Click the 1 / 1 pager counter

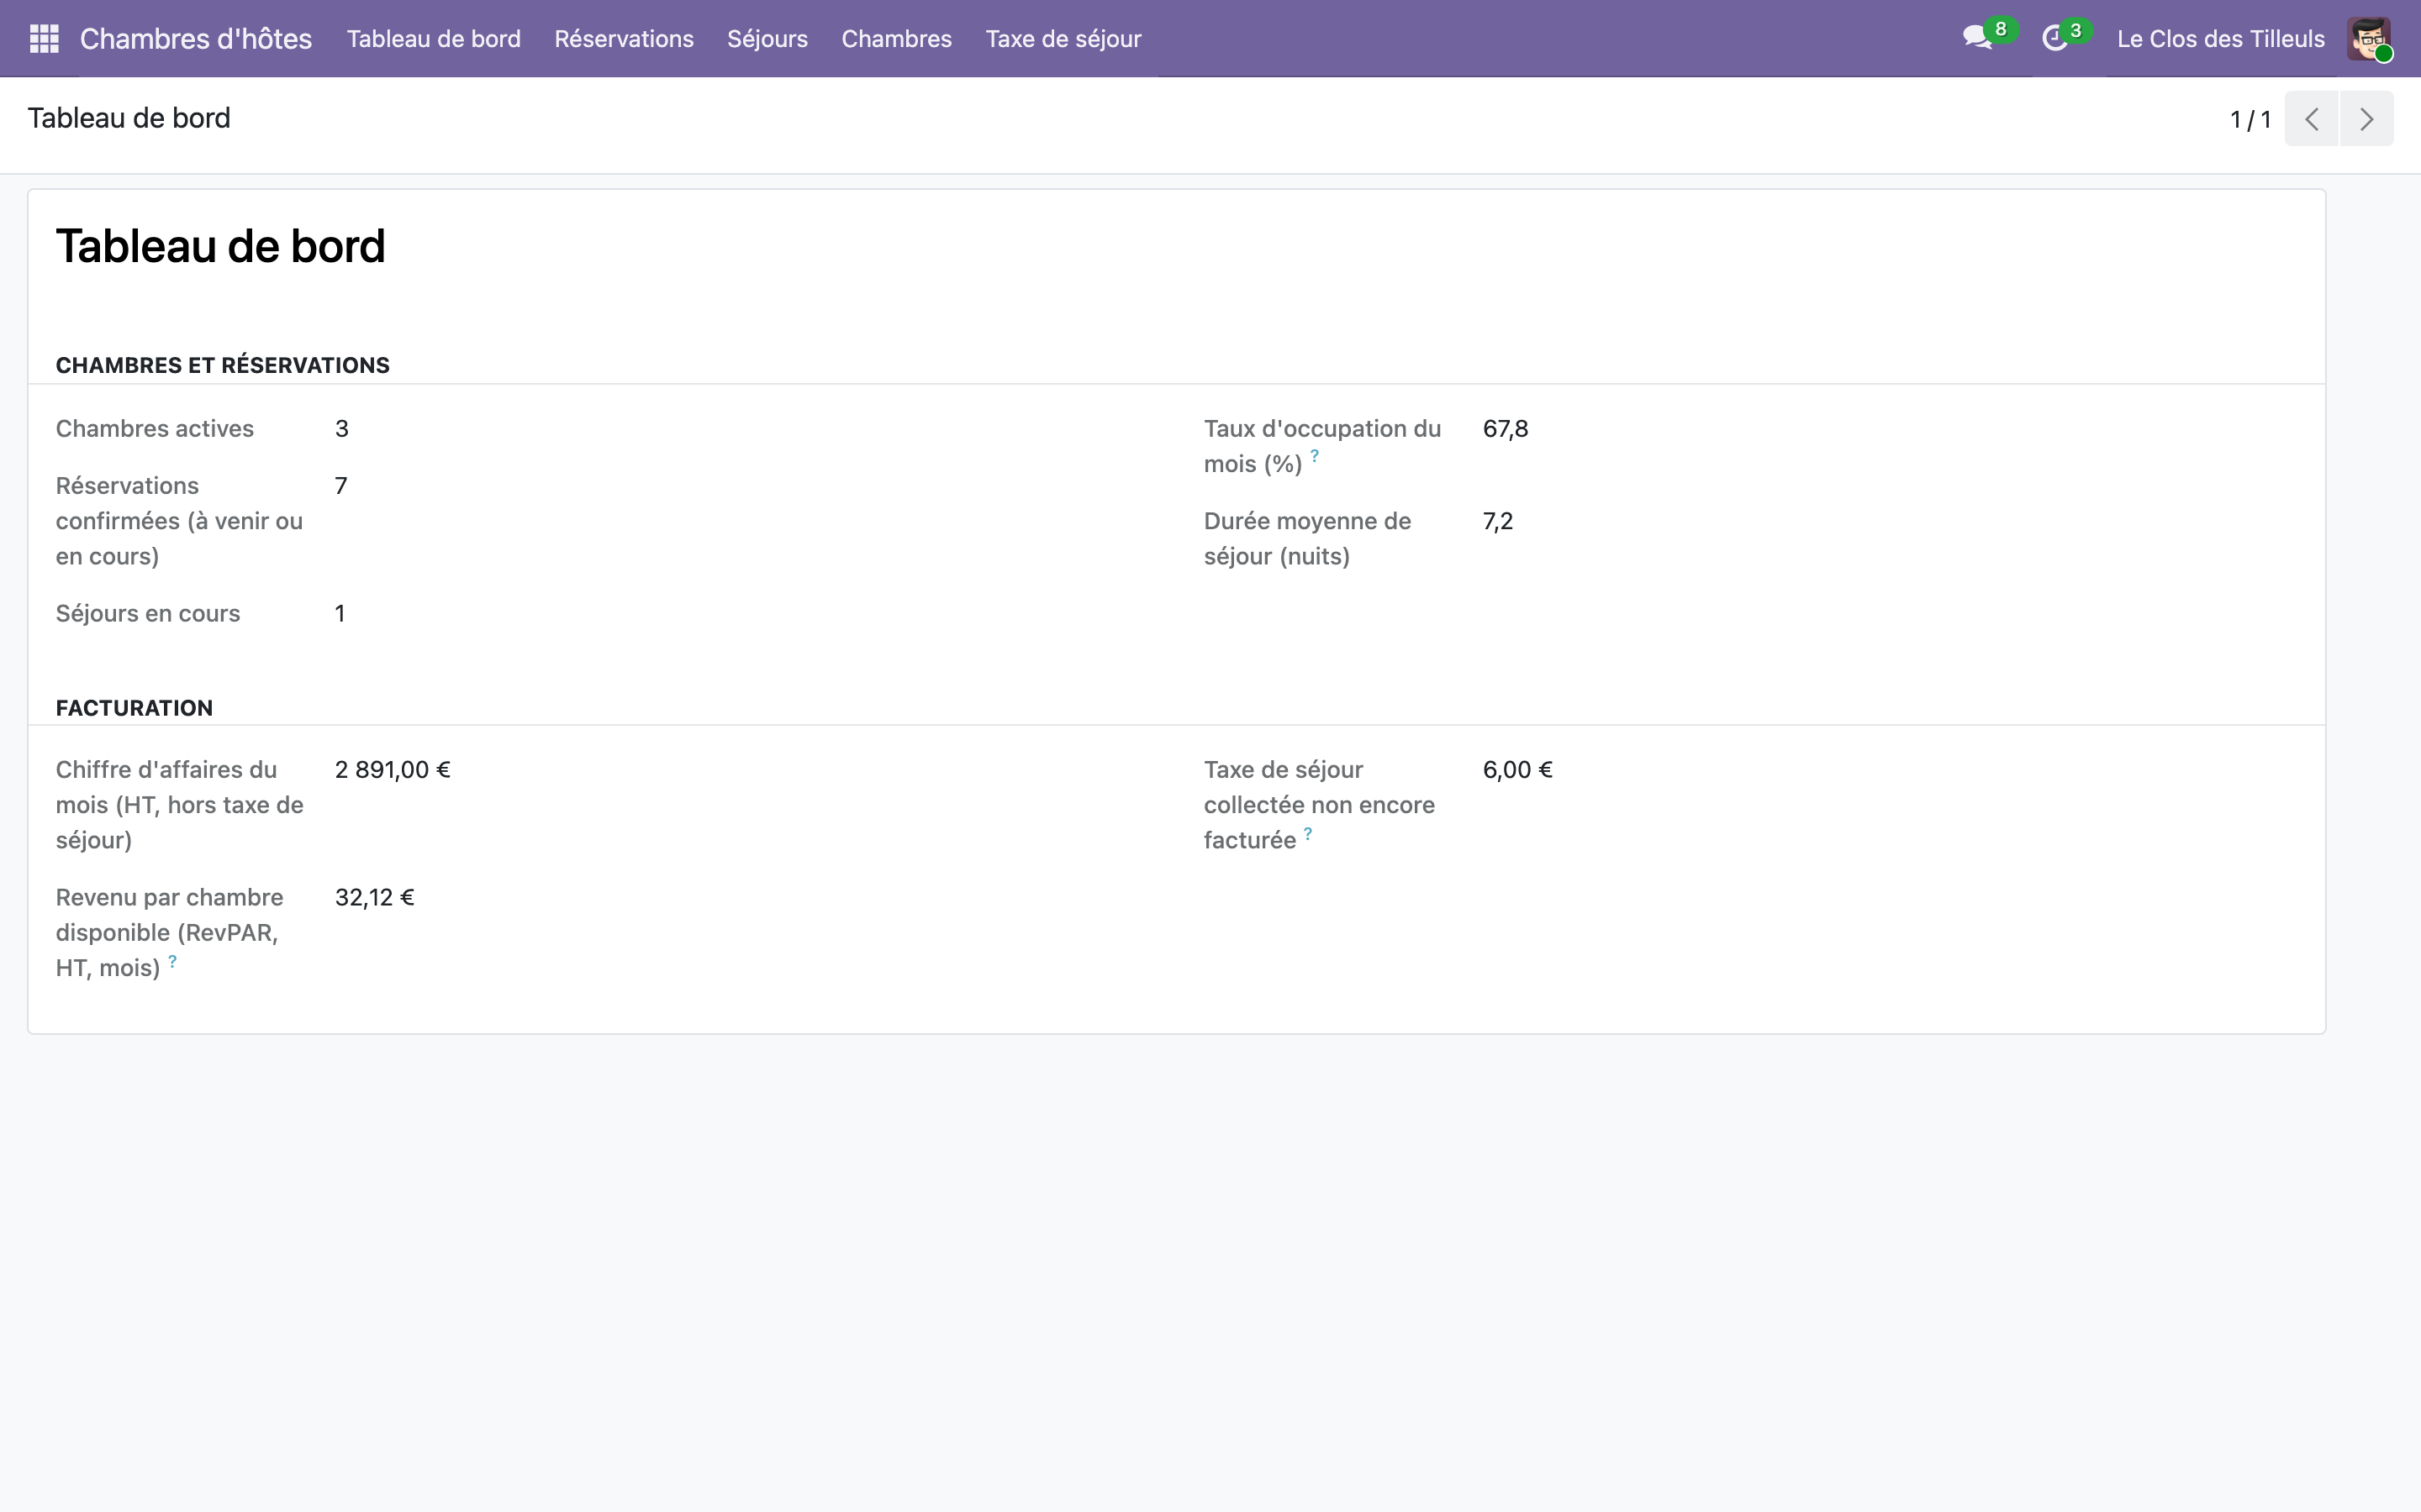[2250, 120]
